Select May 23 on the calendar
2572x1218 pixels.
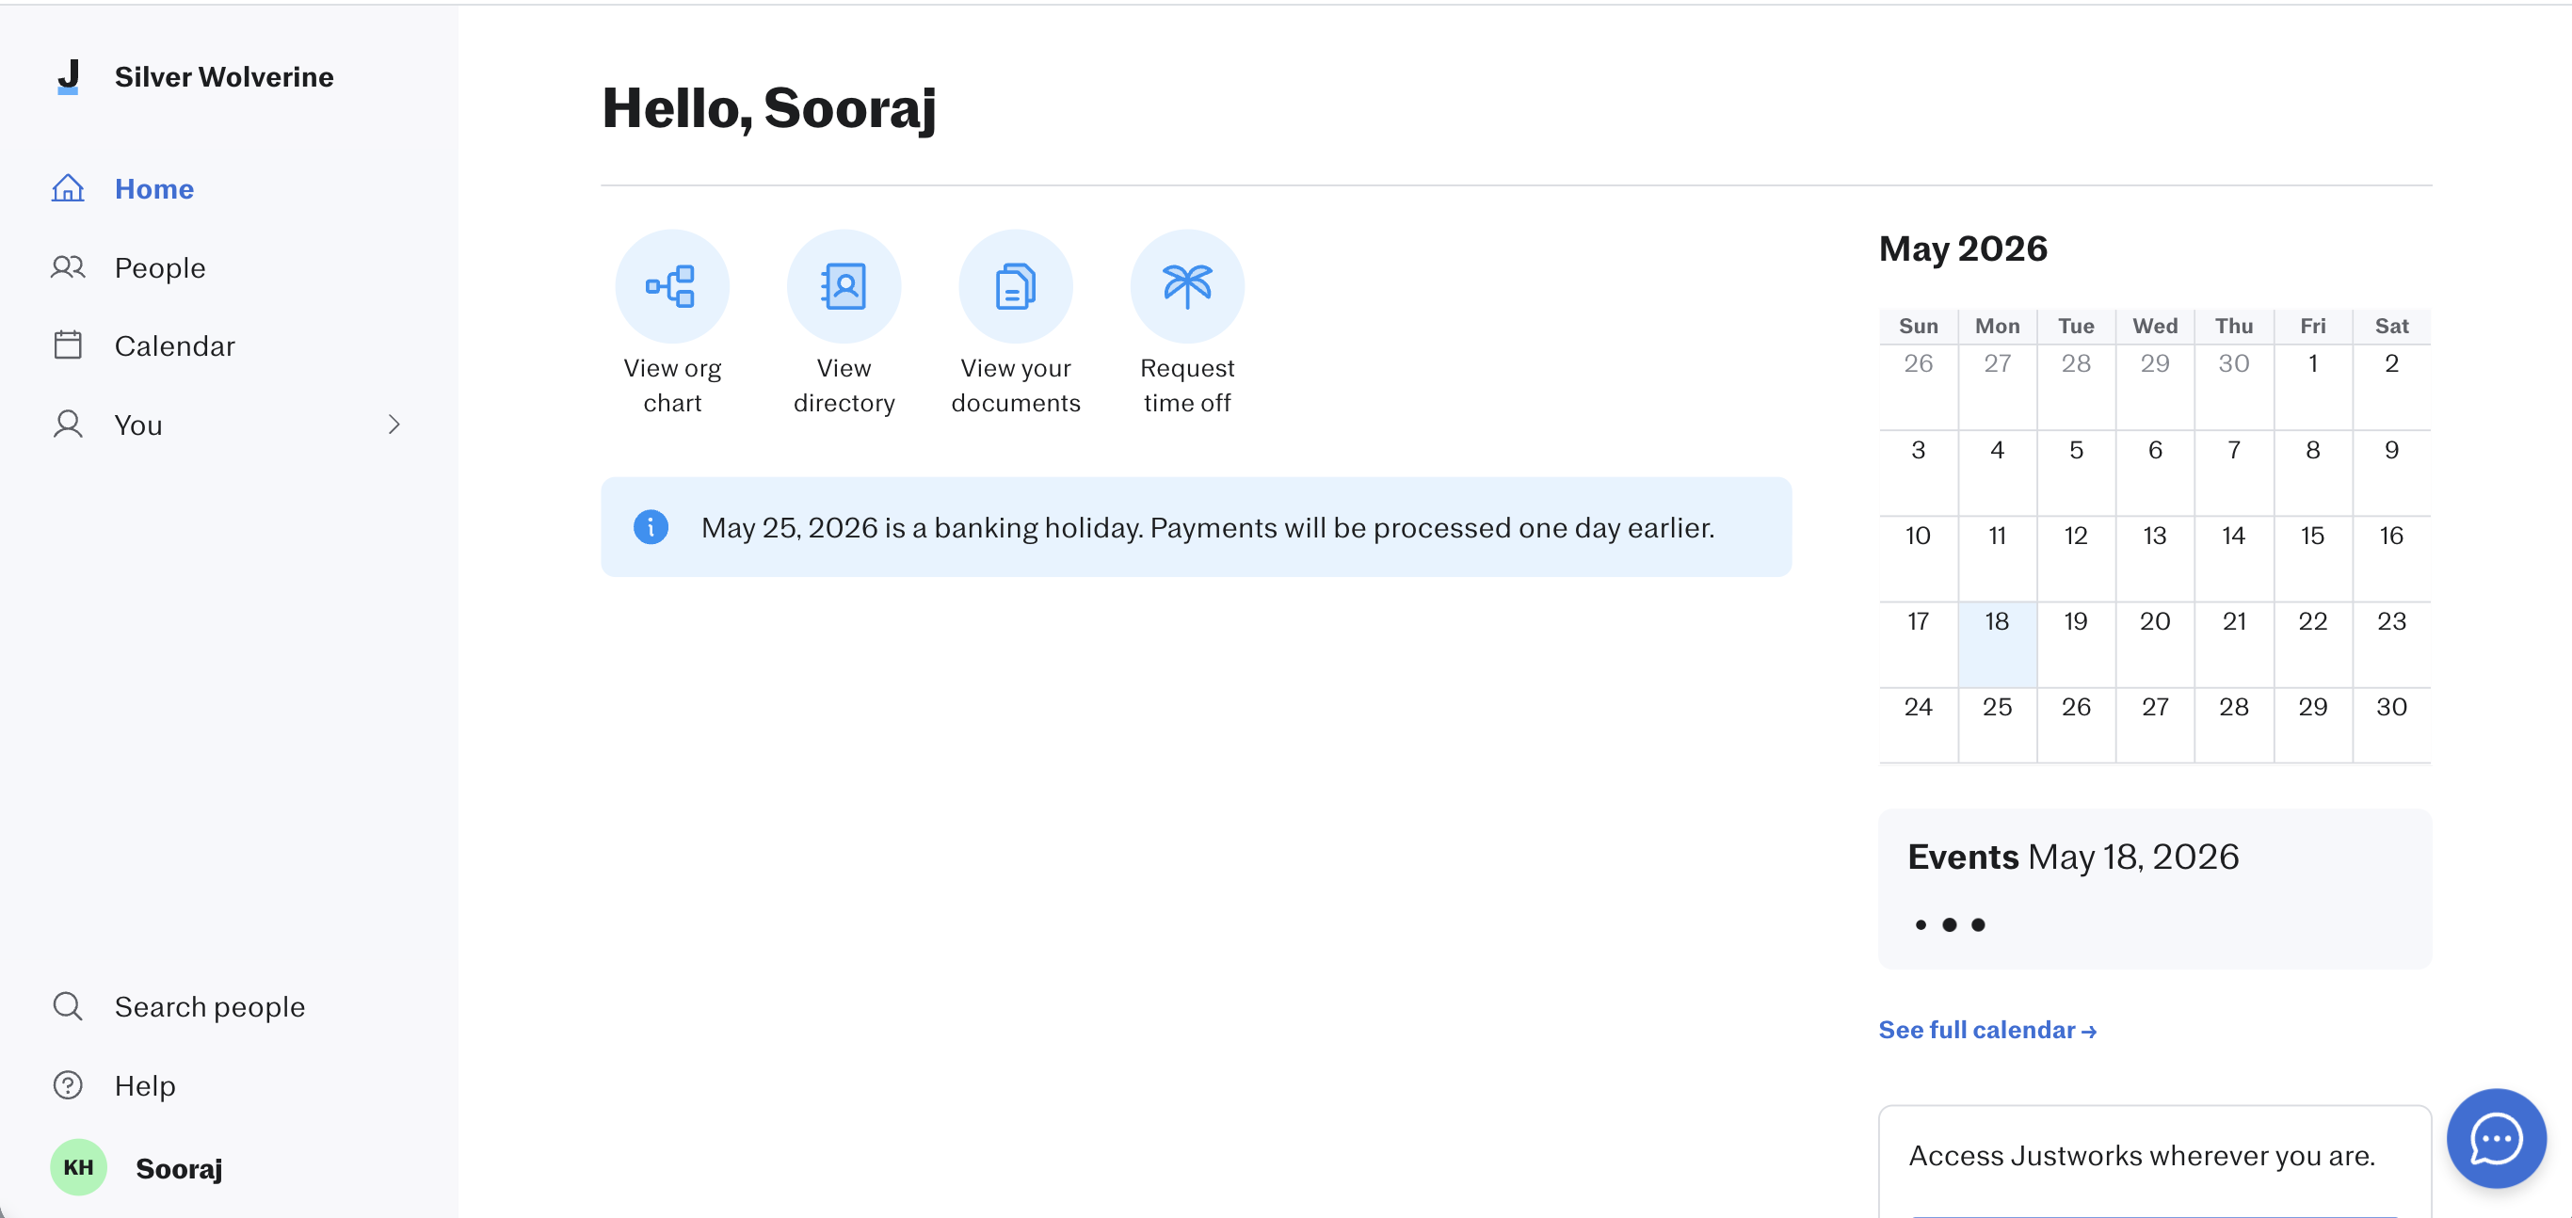[x=2391, y=644]
